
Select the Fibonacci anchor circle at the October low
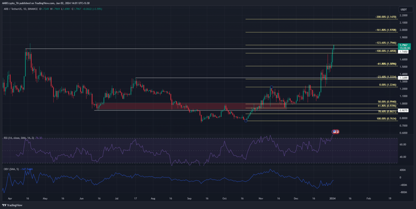[x=246, y=121]
